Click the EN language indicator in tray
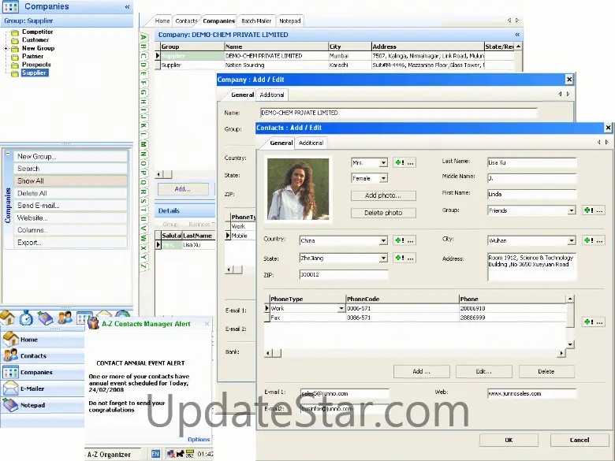 pyautogui.click(x=155, y=454)
